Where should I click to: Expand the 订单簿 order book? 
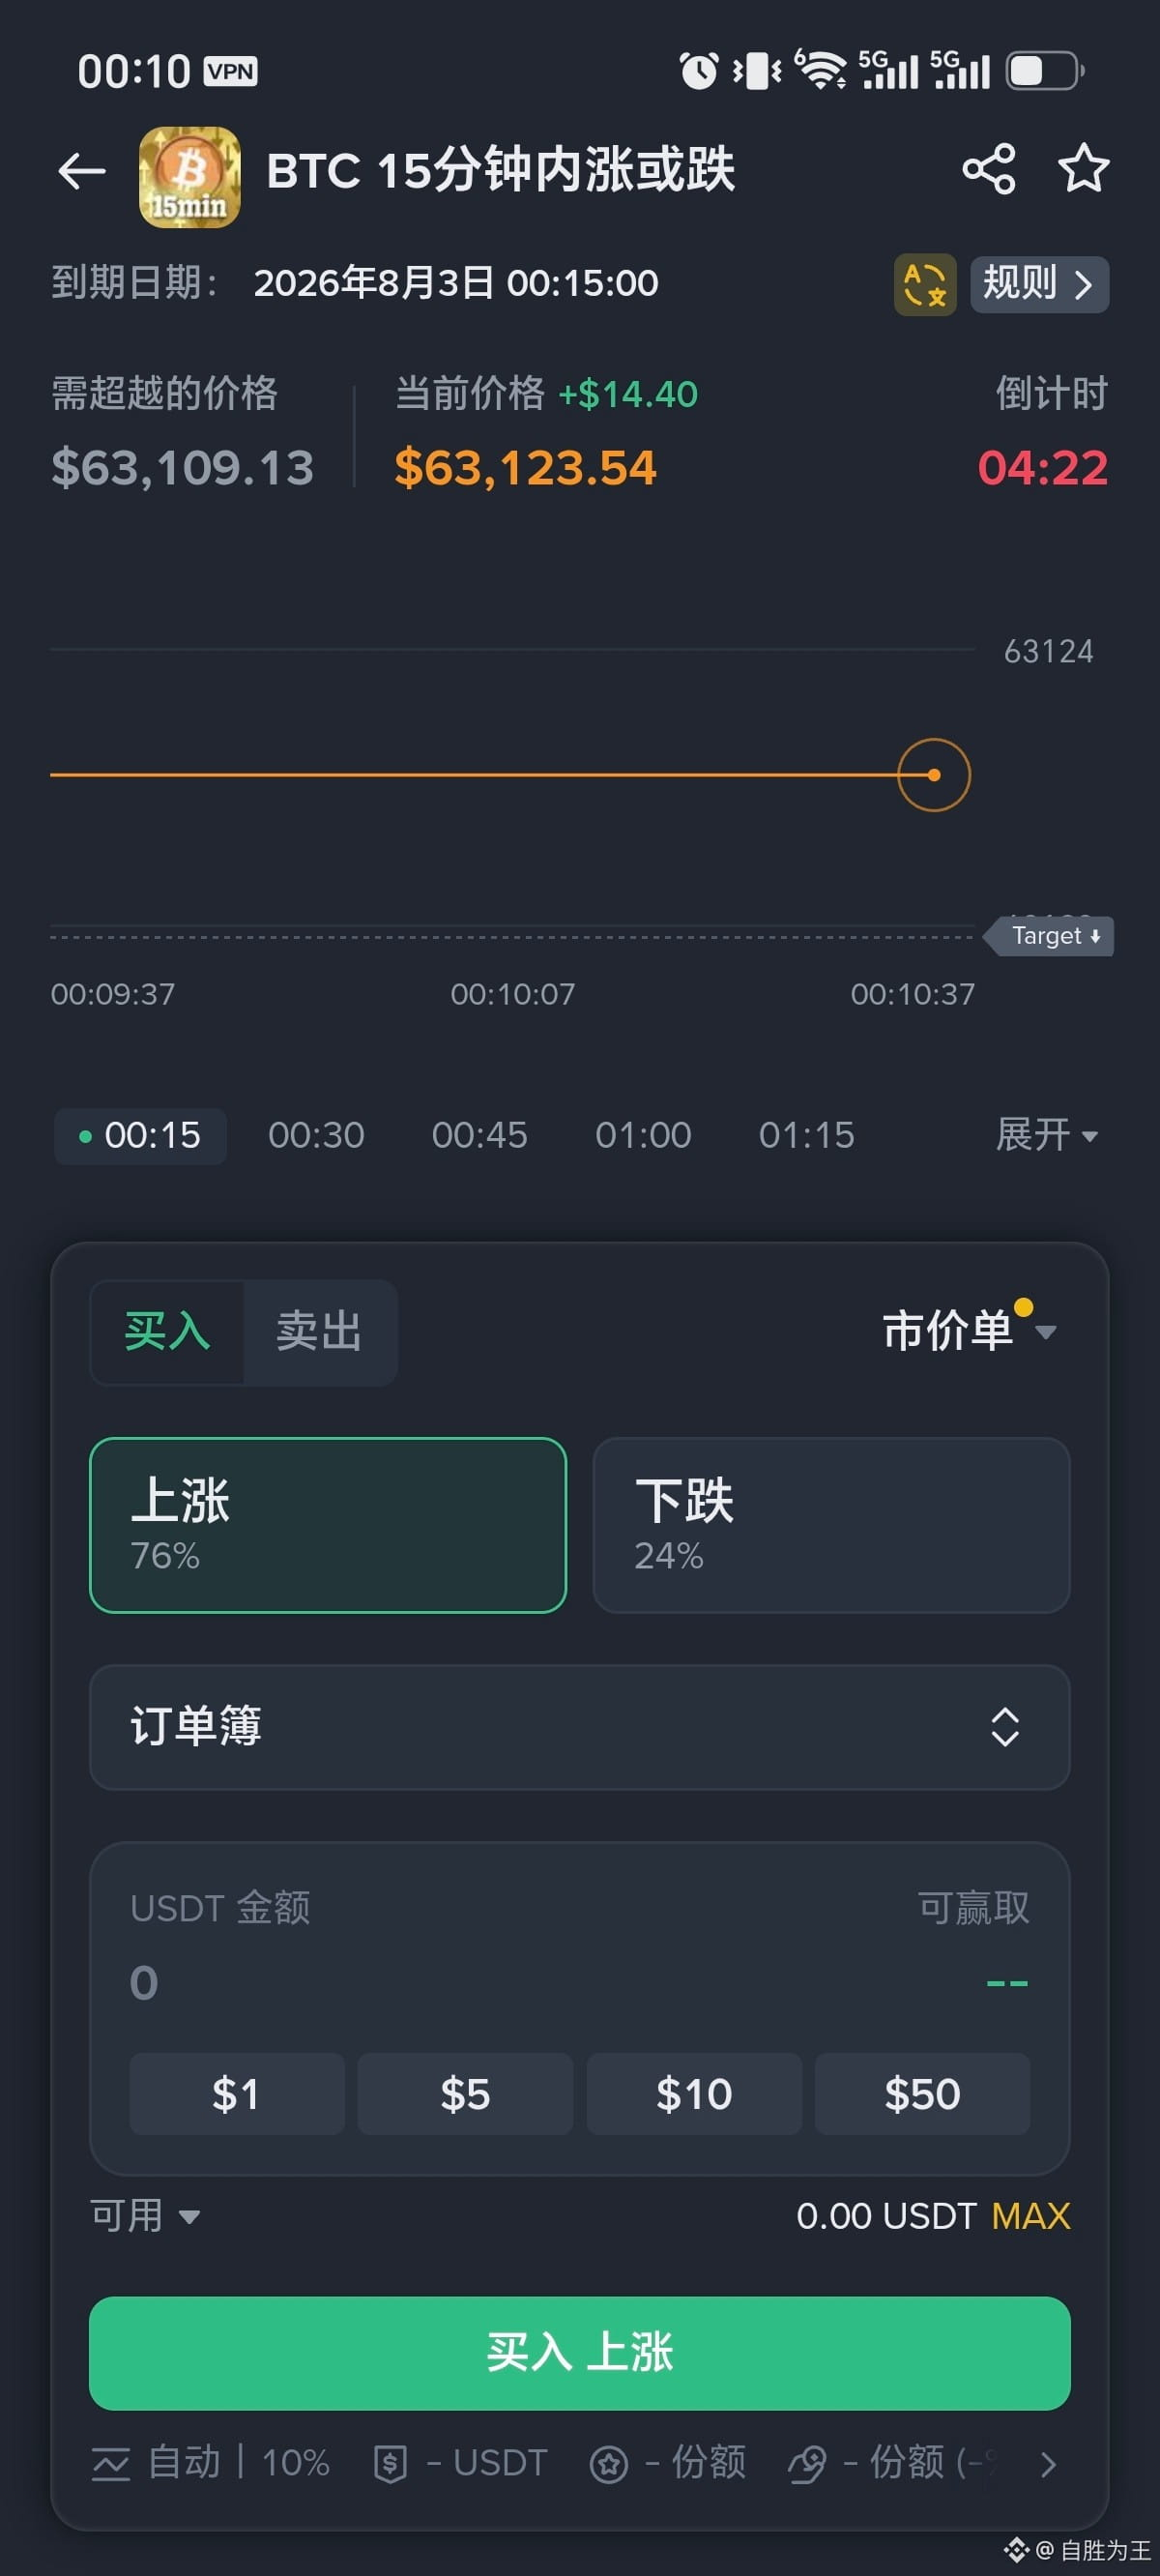(580, 1727)
